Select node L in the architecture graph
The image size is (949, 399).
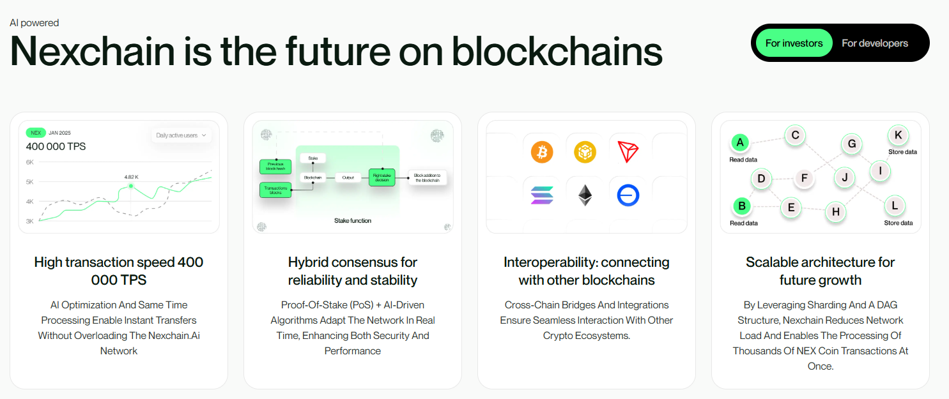click(894, 206)
